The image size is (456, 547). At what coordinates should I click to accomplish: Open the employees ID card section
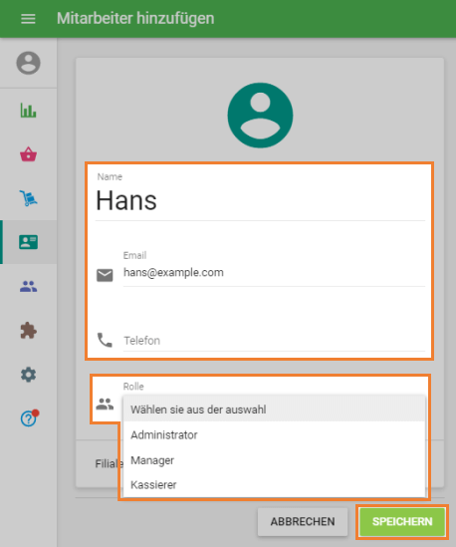[x=28, y=242]
